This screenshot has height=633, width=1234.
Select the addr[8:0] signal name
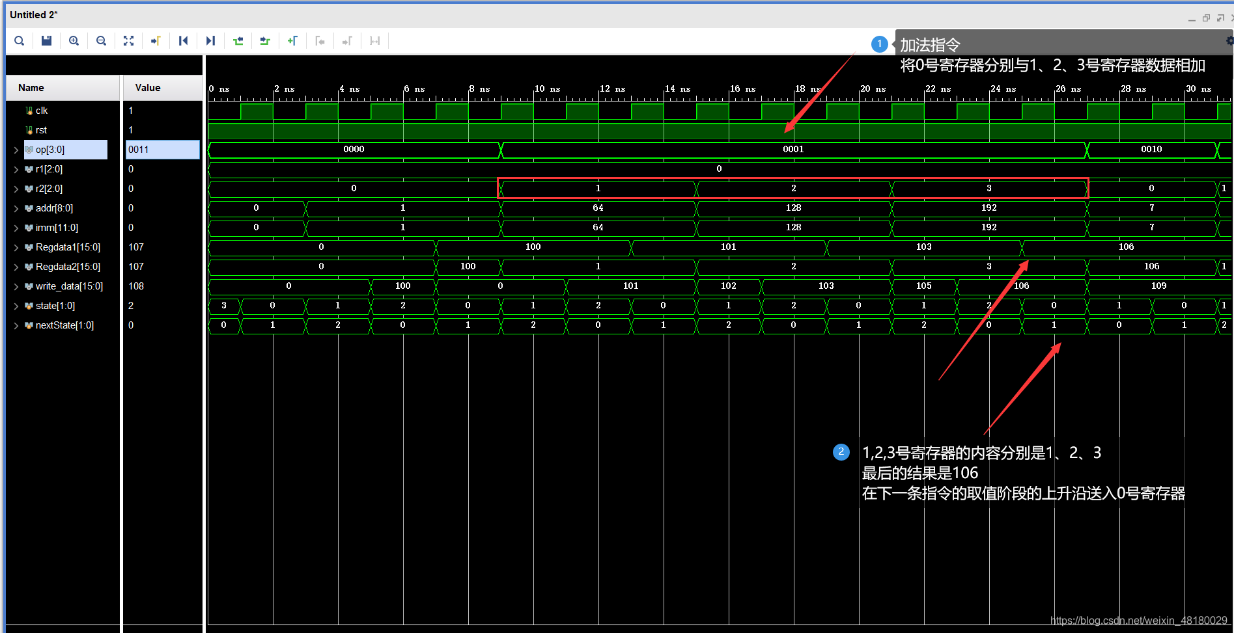[54, 208]
